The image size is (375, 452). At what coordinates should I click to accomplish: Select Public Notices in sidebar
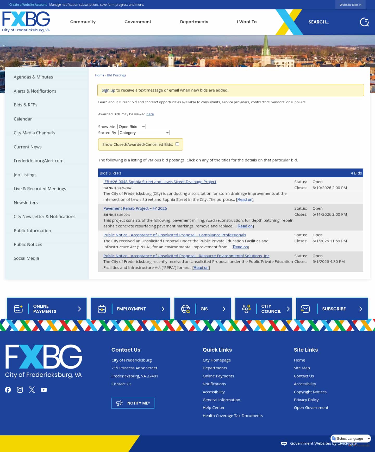pos(28,244)
